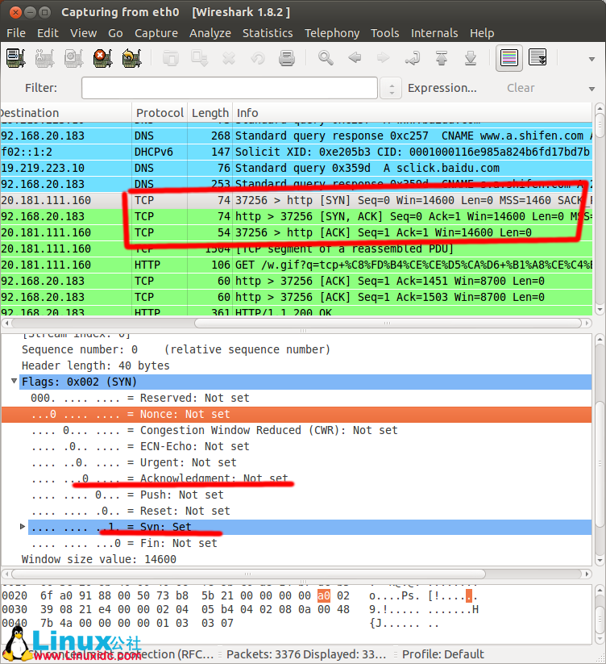This screenshot has height=664, width=606.
Task: Open the filter history stepper dropdown
Action: [x=391, y=88]
